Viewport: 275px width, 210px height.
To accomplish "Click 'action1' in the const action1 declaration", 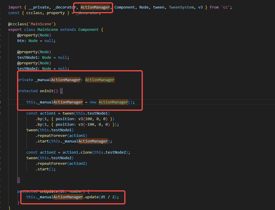I will click(48, 113).
